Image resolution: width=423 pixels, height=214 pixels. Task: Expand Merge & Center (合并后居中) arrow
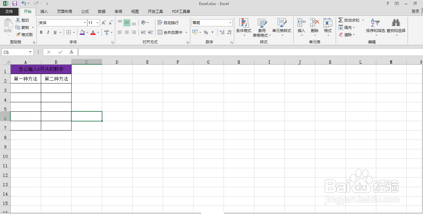[x=186, y=32]
